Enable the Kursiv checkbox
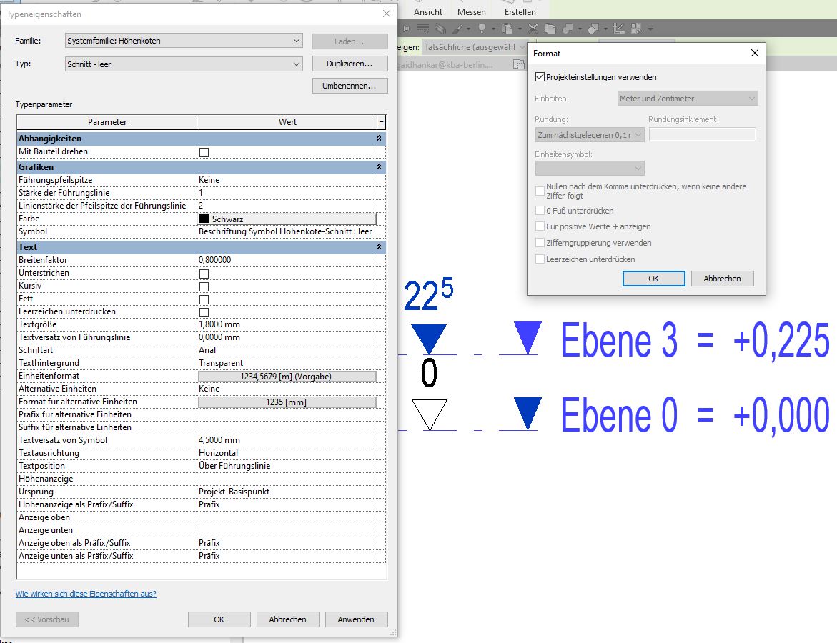Screen dimensions: 837x643 pyautogui.click(x=204, y=286)
